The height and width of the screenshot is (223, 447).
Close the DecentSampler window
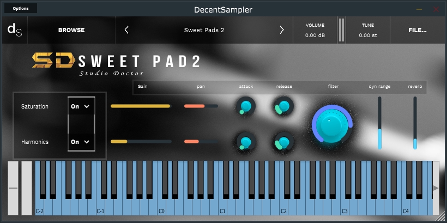pyautogui.click(x=436, y=9)
